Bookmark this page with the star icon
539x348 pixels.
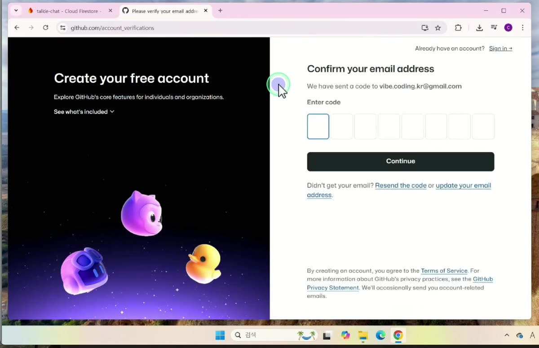point(438,28)
